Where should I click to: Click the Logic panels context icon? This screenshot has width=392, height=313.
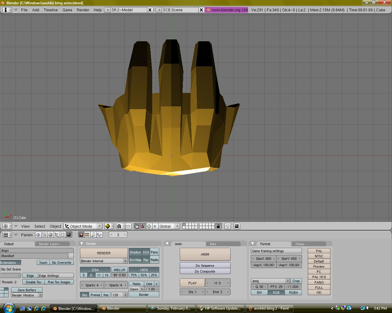[x=38, y=235]
